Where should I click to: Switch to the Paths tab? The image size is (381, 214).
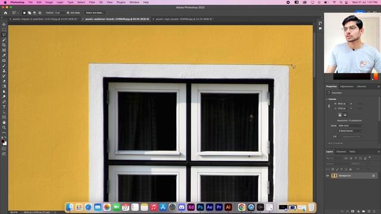[352, 152]
